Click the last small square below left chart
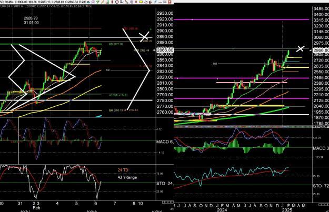The width and height of the screenshot is (329, 212). coord(172,202)
